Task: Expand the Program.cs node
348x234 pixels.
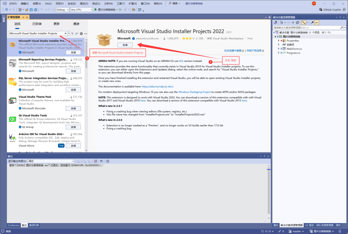Action: [x=278, y=53]
